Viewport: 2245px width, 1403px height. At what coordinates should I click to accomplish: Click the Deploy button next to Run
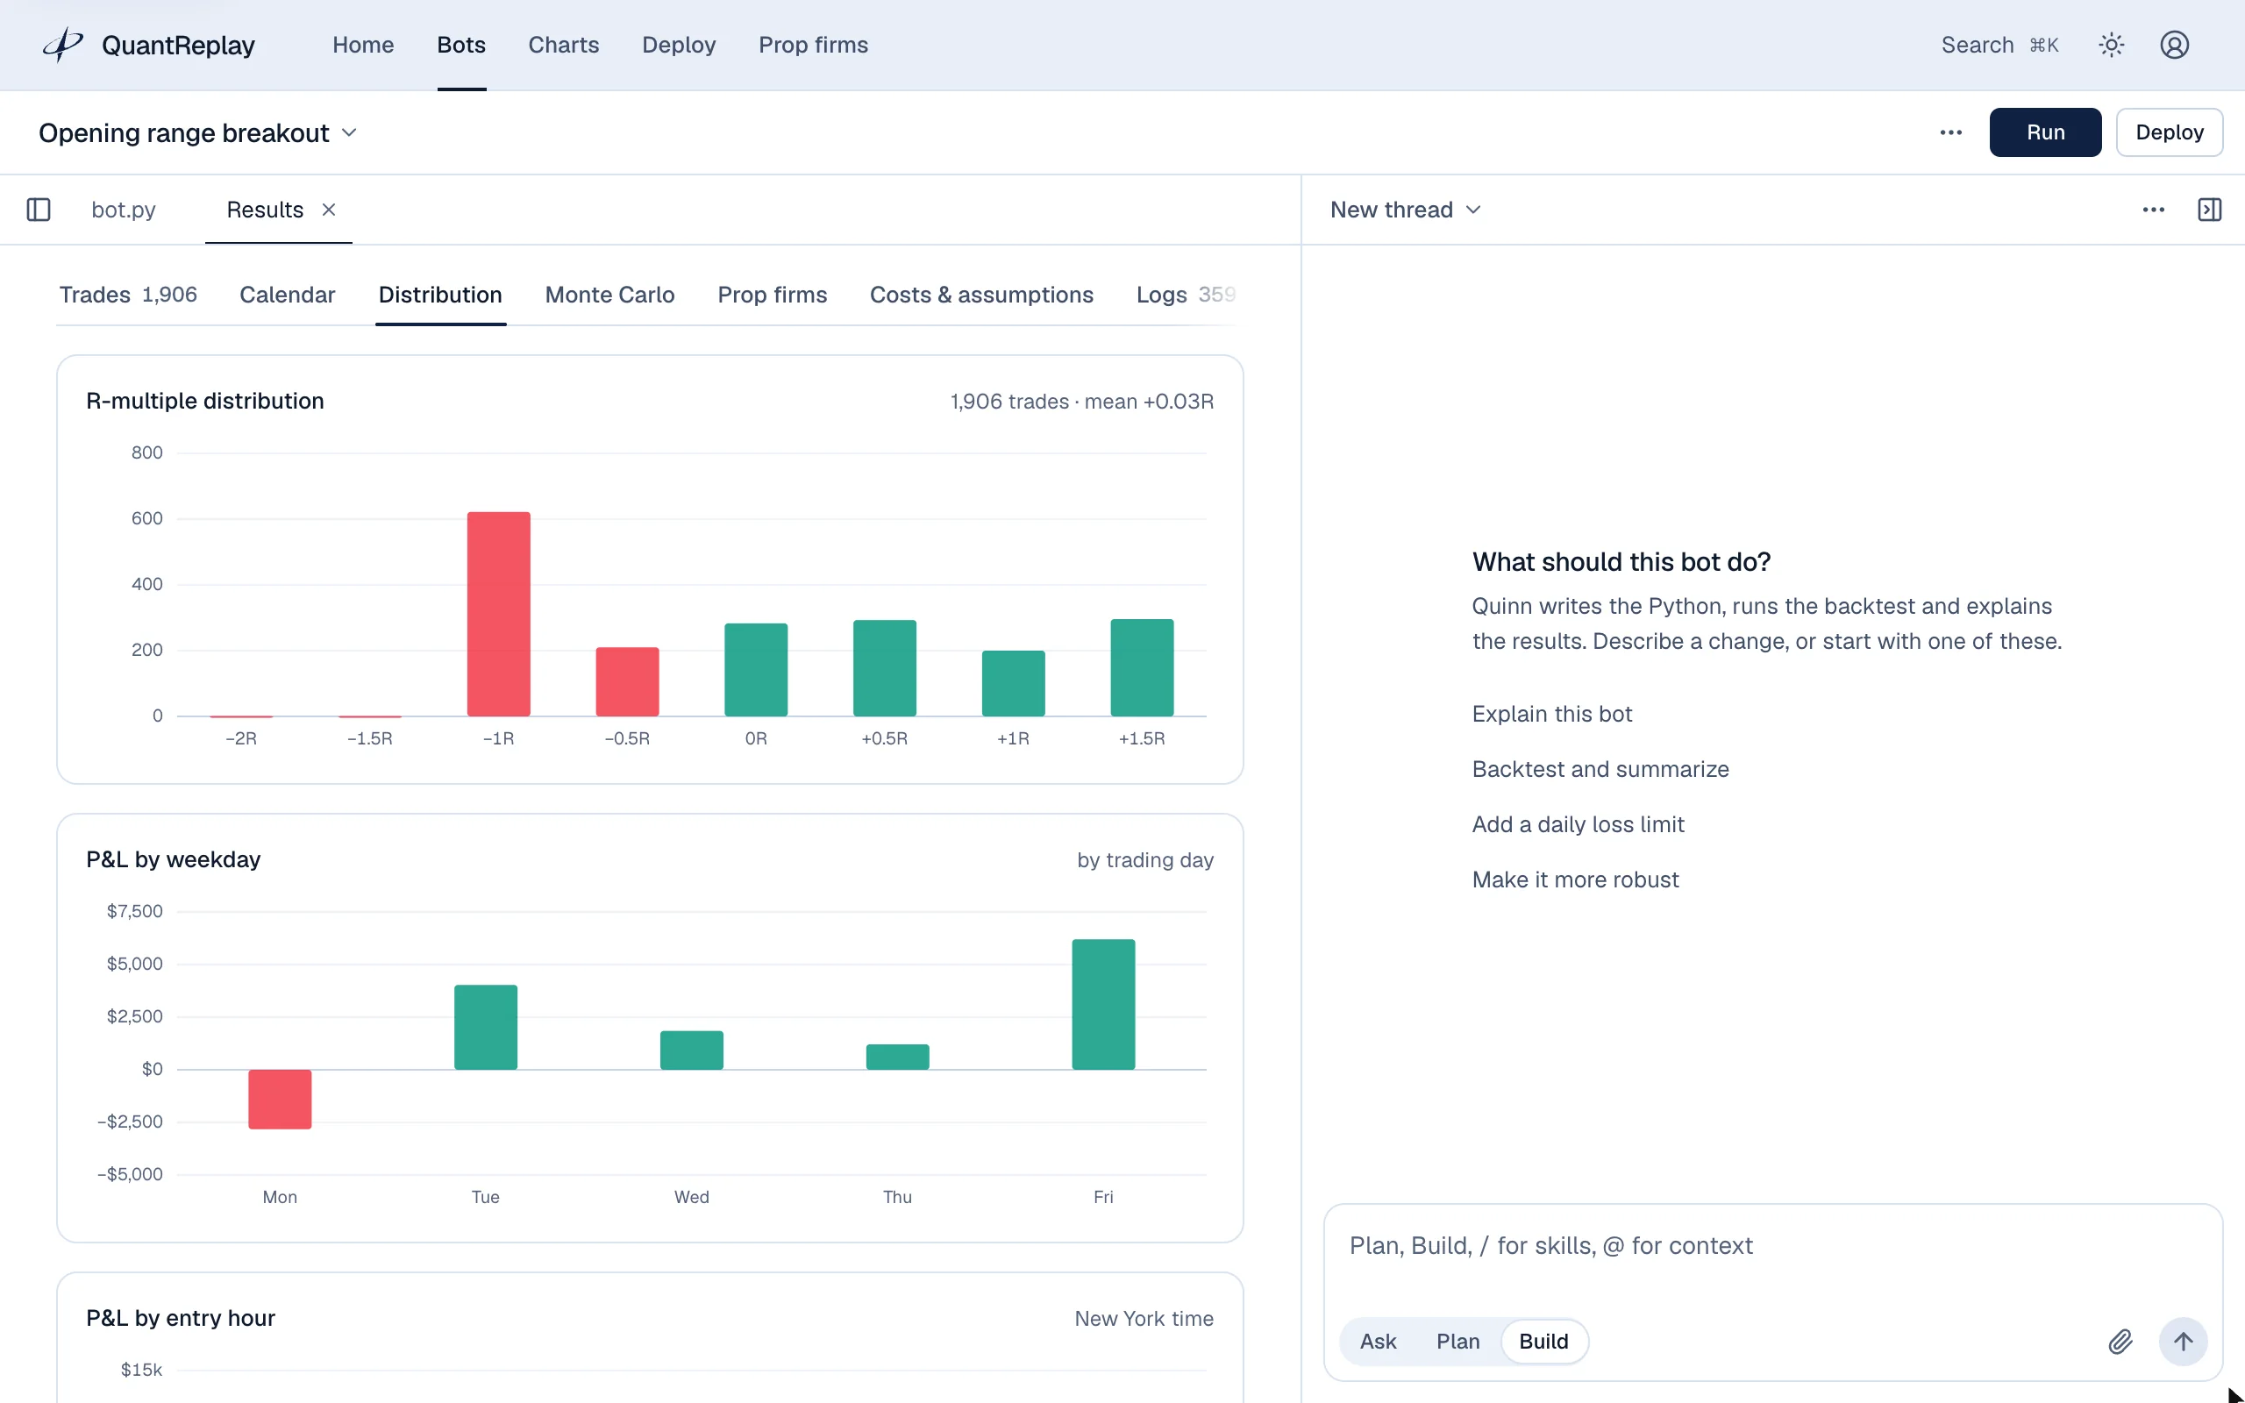pos(2169,132)
